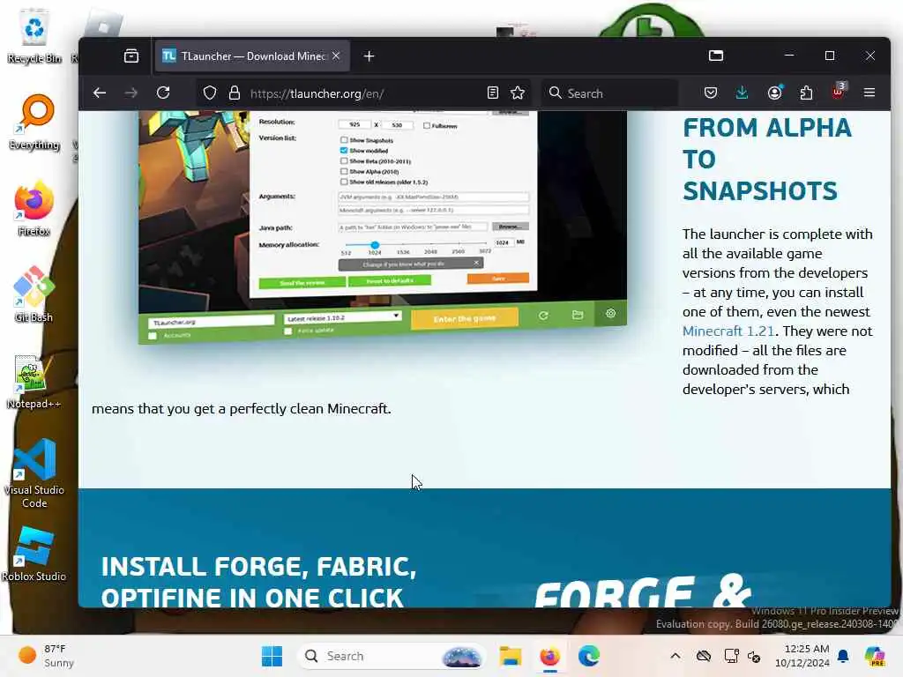This screenshot has height=677, width=903.
Task: Open the Copilot preview taskbar icon
Action: pos(875,656)
